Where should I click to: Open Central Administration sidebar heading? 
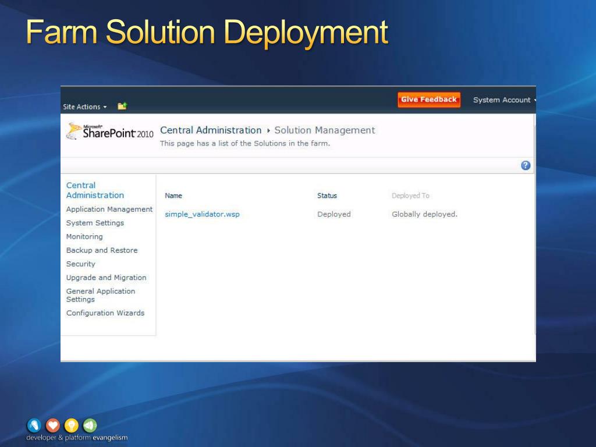click(95, 190)
